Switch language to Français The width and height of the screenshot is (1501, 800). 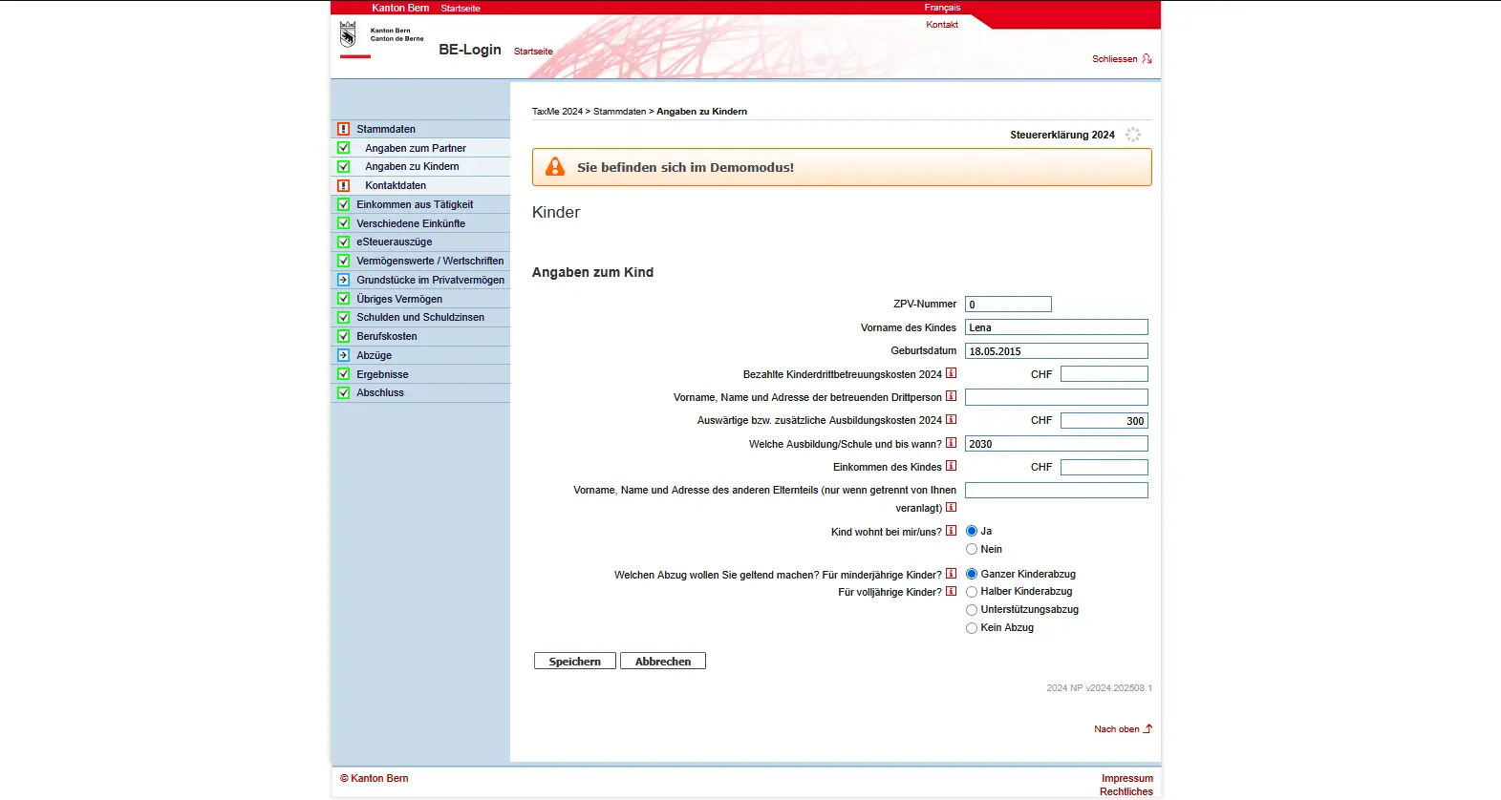[x=942, y=8]
